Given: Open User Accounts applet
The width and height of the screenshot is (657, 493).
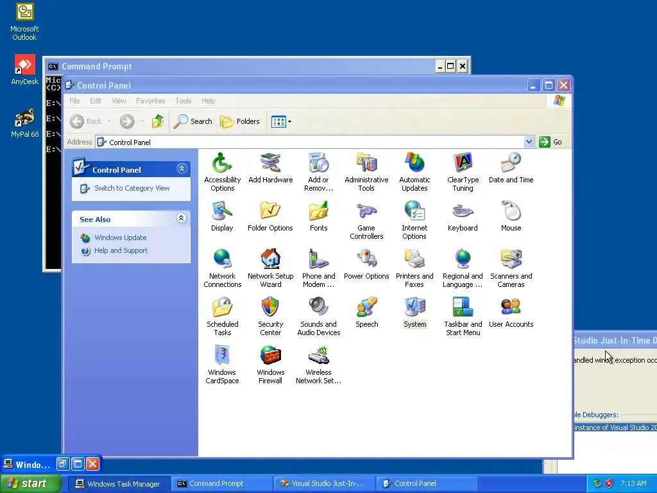Looking at the screenshot, I should (511, 313).
